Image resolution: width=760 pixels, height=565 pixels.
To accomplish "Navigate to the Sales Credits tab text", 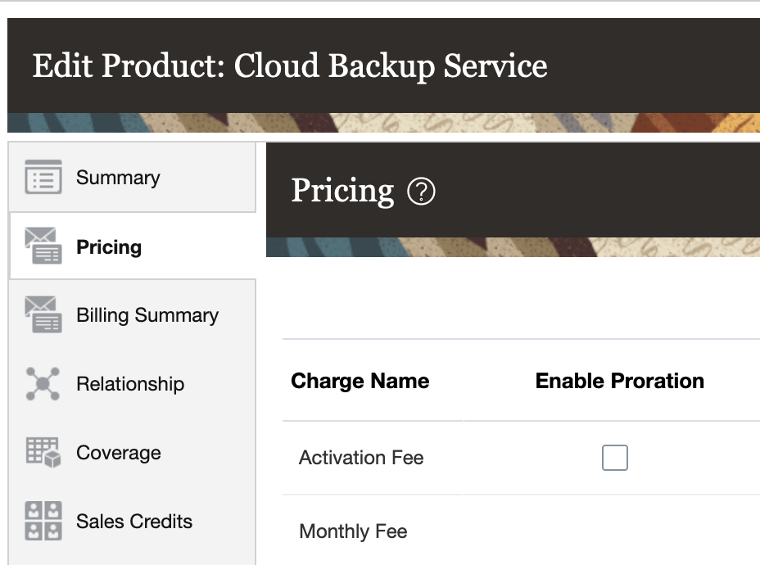I will pos(134,522).
